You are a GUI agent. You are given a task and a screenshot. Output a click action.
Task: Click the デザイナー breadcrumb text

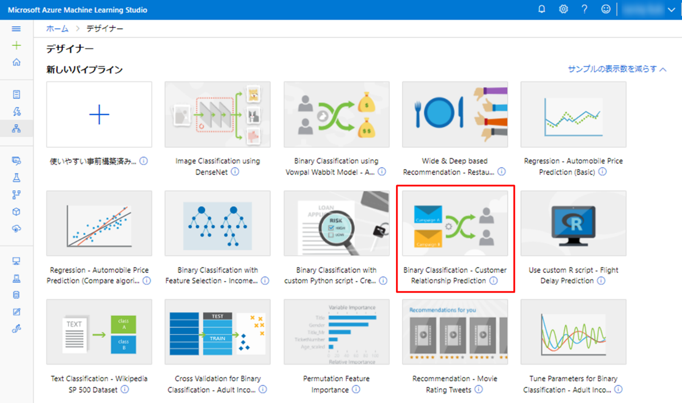click(x=105, y=28)
